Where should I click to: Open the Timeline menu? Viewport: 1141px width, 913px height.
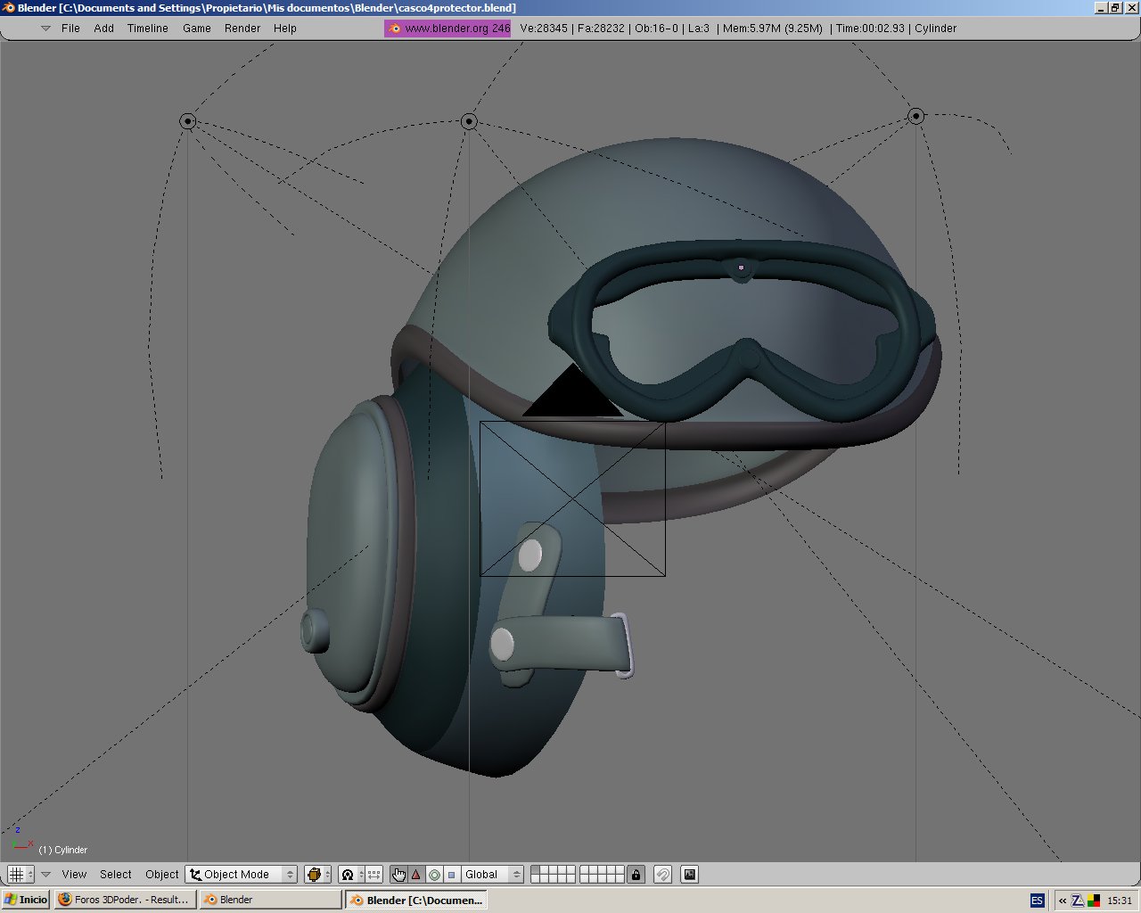148,29
